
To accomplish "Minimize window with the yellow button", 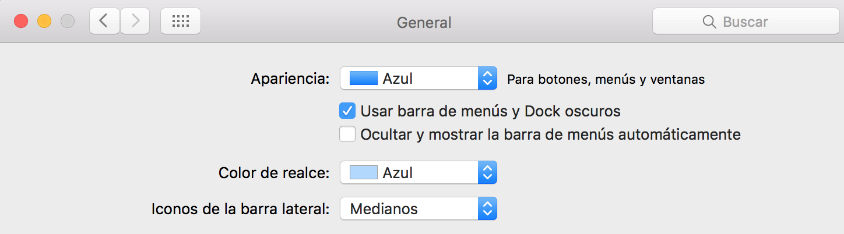I will [44, 22].
